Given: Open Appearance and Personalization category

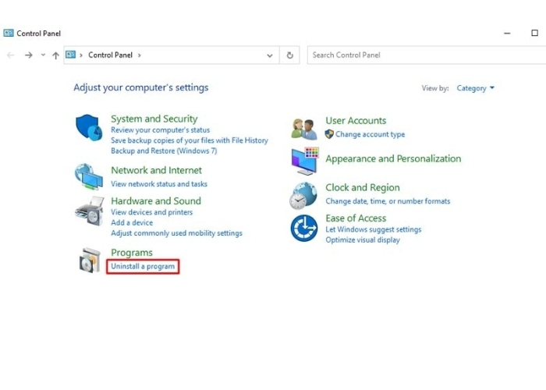Looking at the screenshot, I should pos(393,159).
